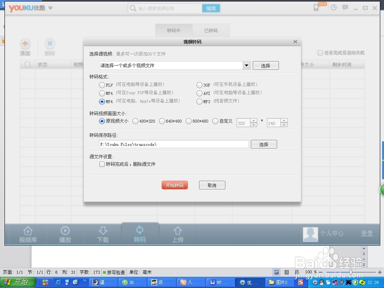Click the 删除 X icon in main window
This screenshot has width=384, height=288.
click(x=50, y=44)
